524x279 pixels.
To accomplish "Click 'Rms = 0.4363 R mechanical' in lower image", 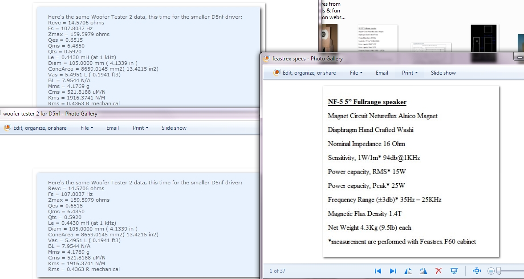I will tap(84, 269).
